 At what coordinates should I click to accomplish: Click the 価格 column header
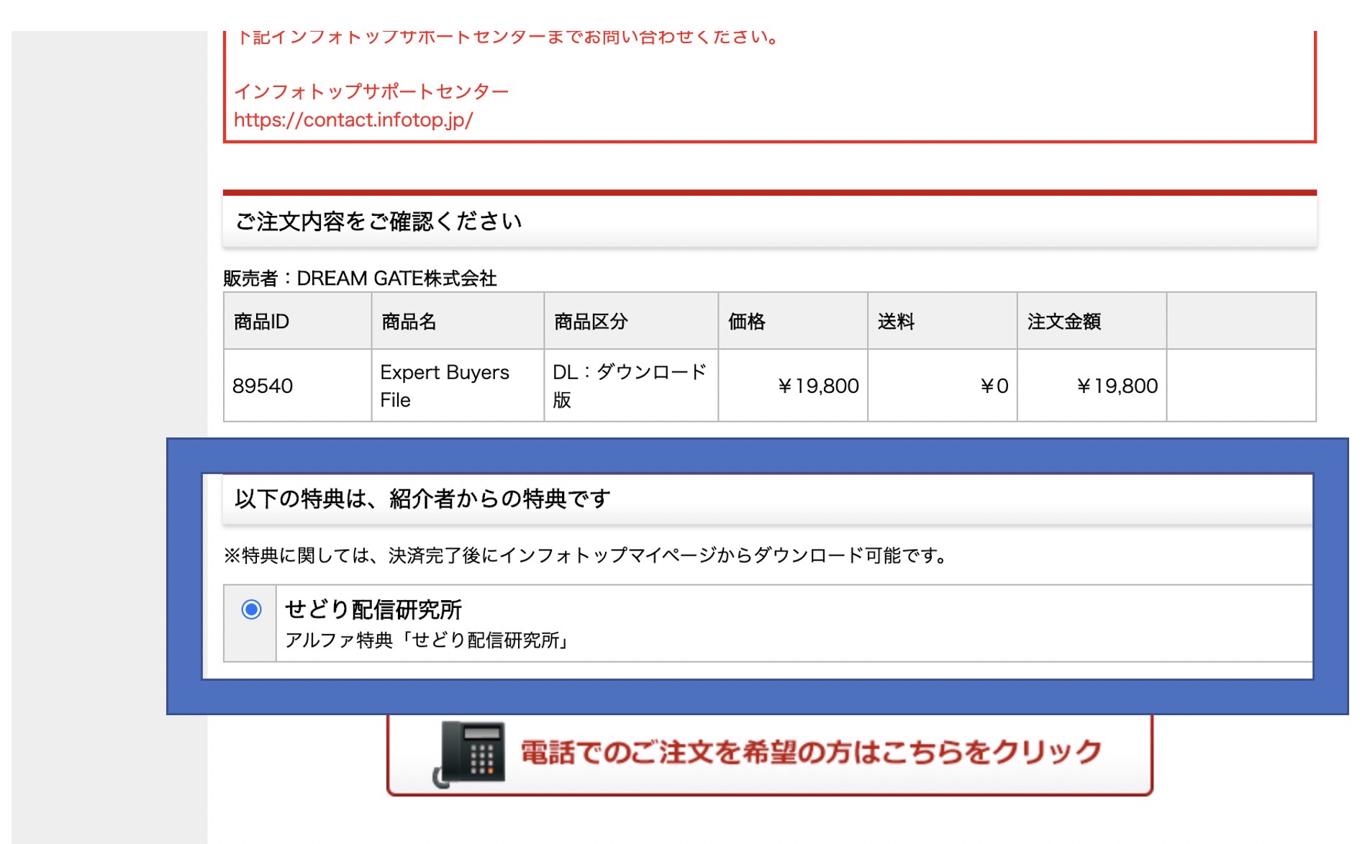pos(747,322)
